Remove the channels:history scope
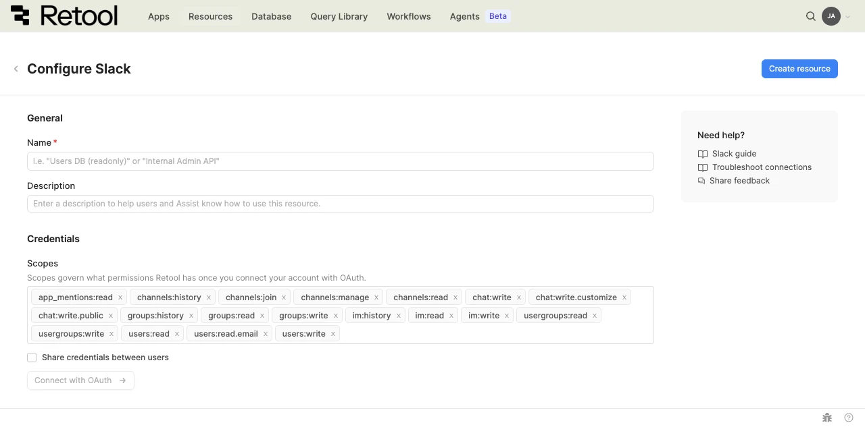865x427 pixels. click(209, 297)
